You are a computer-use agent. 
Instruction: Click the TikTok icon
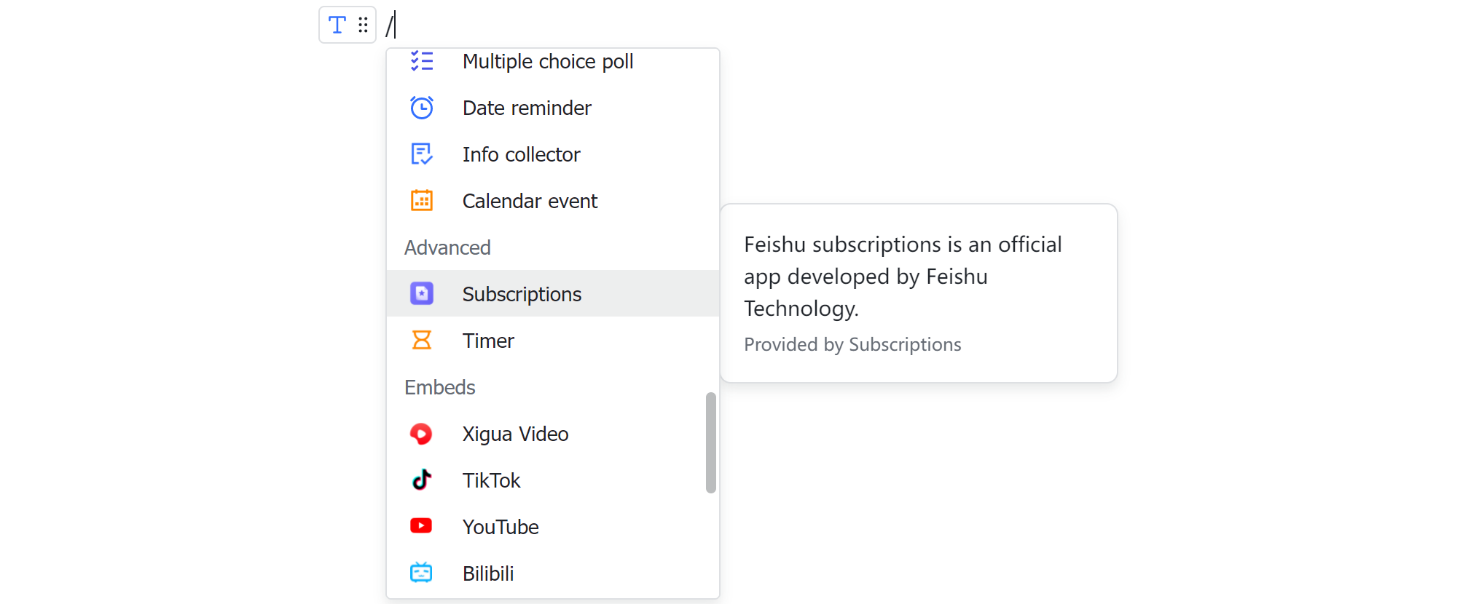tap(422, 480)
